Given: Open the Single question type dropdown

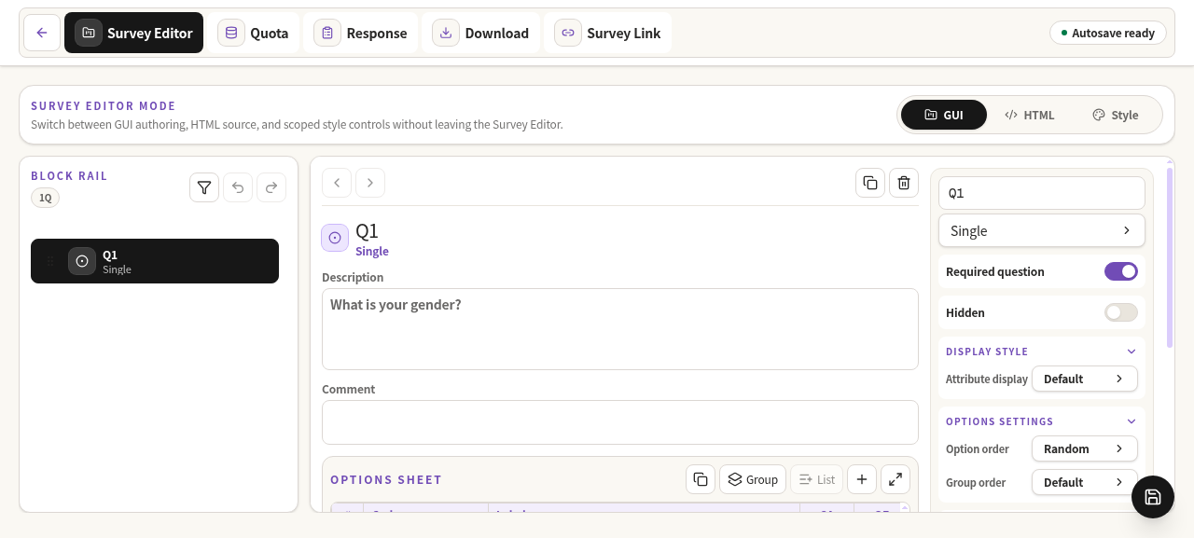Looking at the screenshot, I should point(1042,230).
